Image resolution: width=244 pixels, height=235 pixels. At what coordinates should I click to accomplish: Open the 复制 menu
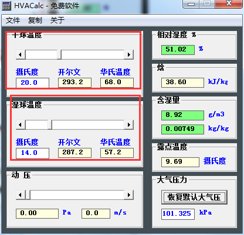pyautogui.click(x=35, y=20)
